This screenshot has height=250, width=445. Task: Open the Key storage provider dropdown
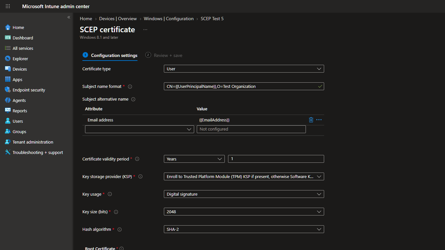pos(244,176)
